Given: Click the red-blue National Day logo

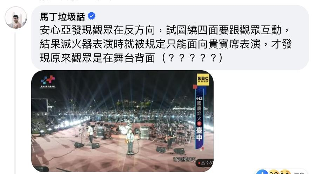Looking at the screenshot, I should (x=48, y=81).
